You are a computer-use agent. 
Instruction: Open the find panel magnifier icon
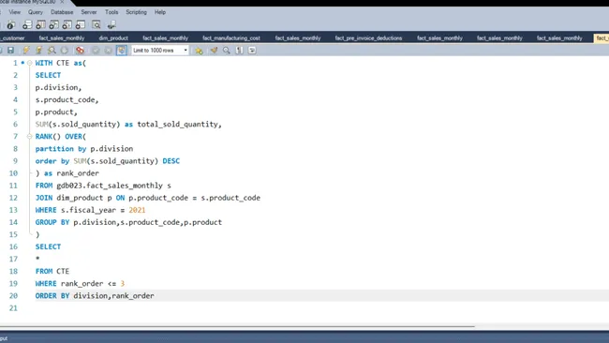pyautogui.click(x=227, y=50)
